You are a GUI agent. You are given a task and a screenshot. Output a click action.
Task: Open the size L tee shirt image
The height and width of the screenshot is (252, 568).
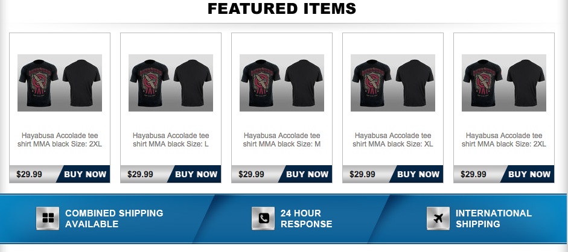click(171, 83)
